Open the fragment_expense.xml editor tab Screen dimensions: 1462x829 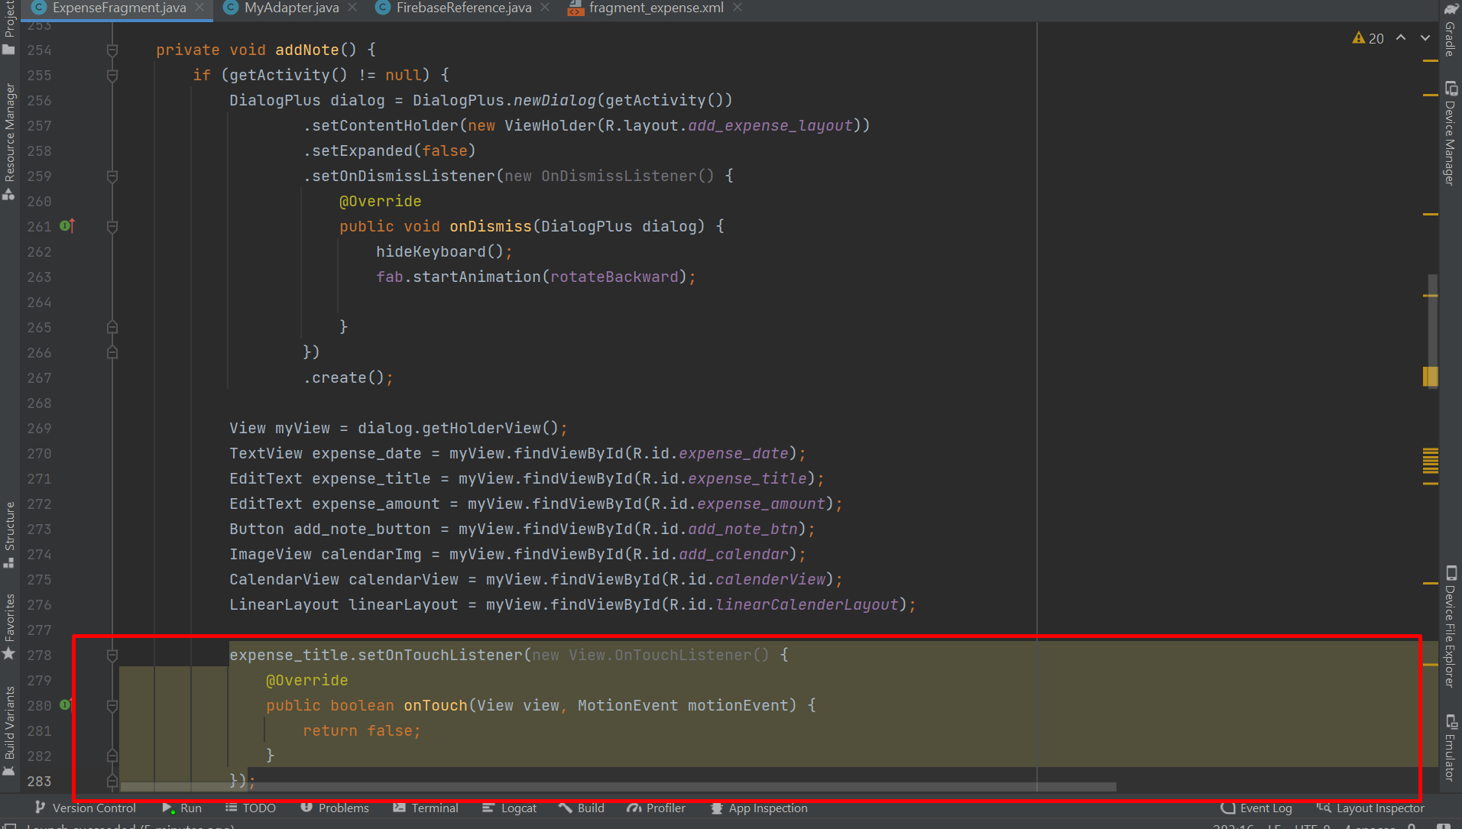point(656,8)
